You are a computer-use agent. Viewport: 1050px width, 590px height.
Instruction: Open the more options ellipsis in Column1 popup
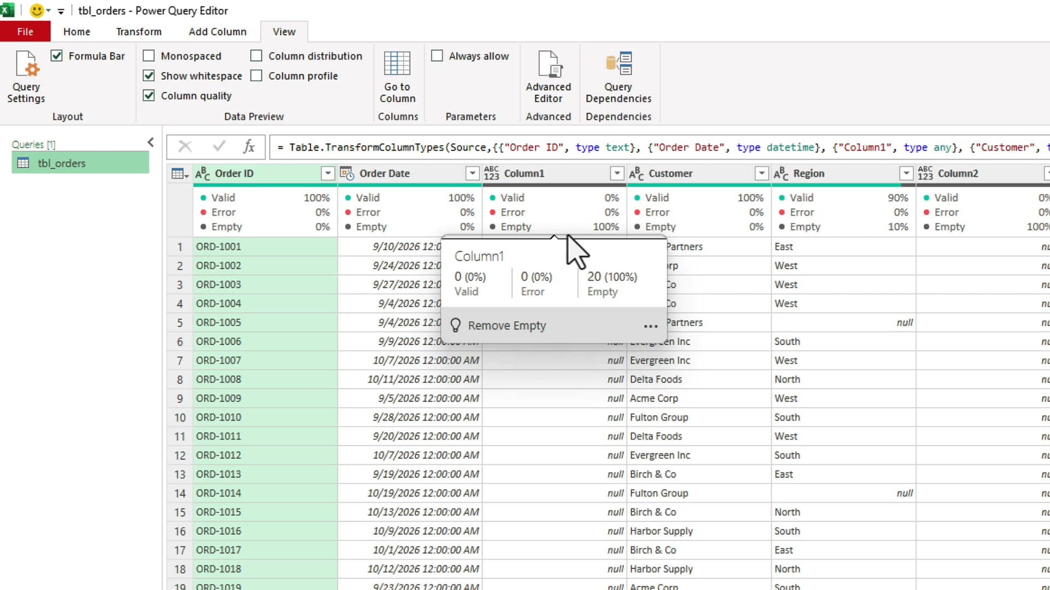(650, 326)
